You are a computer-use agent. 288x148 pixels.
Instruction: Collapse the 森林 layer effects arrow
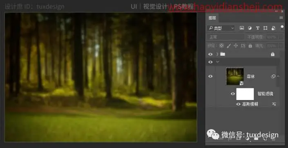[x=278, y=76]
